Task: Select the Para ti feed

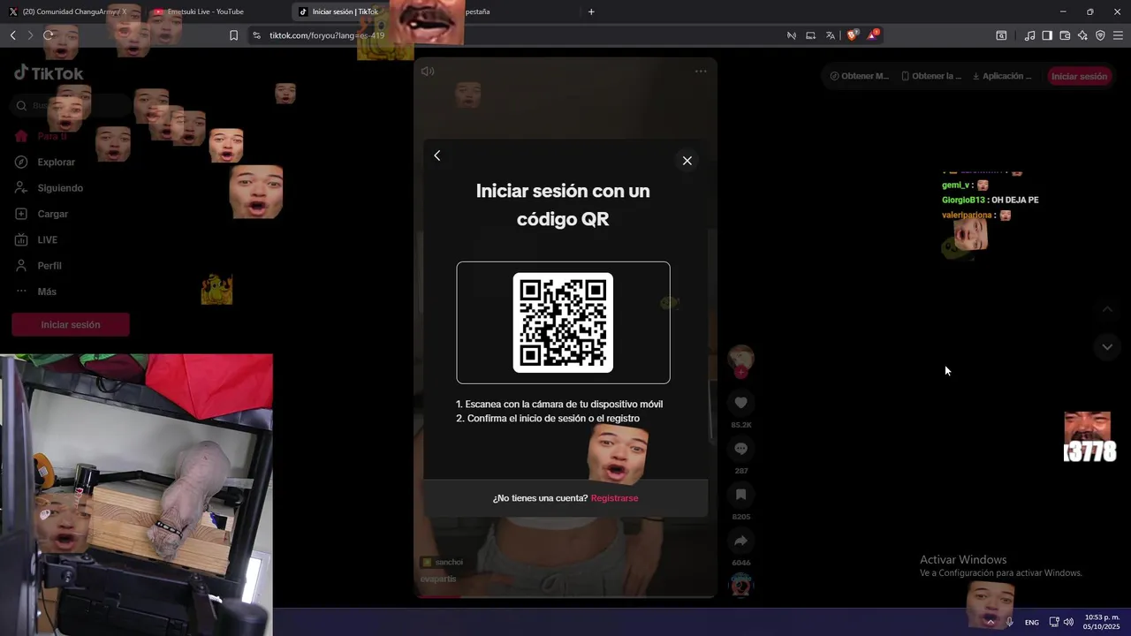Action: 51,137
